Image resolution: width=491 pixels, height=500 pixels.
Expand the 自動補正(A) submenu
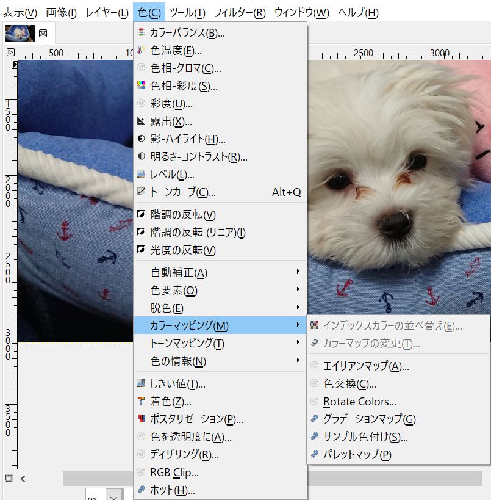pos(220,272)
